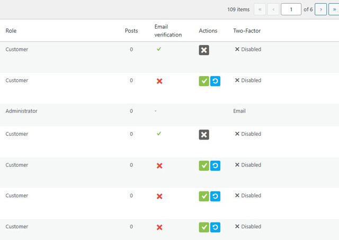
Task: Click the Actions column header
Action: [x=208, y=31]
